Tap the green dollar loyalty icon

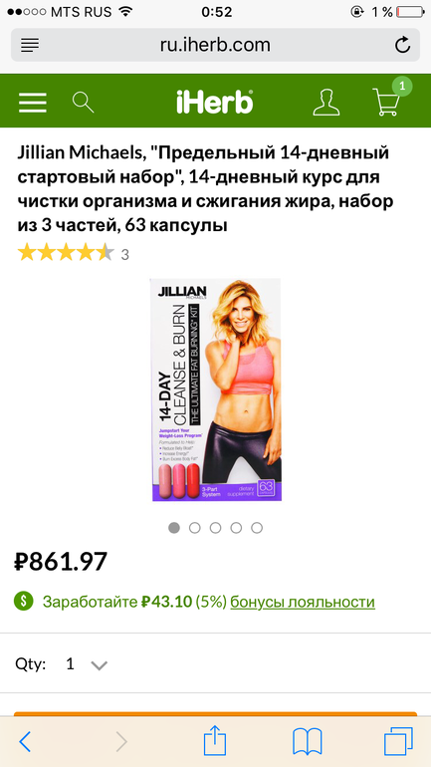tap(24, 602)
